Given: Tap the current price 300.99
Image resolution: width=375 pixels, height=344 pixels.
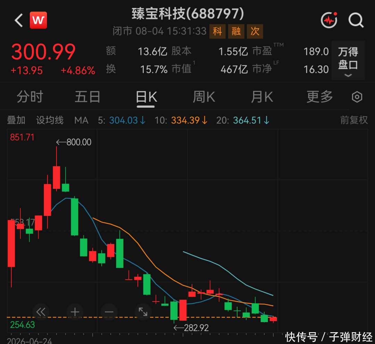Looking at the screenshot, I should (x=43, y=52).
